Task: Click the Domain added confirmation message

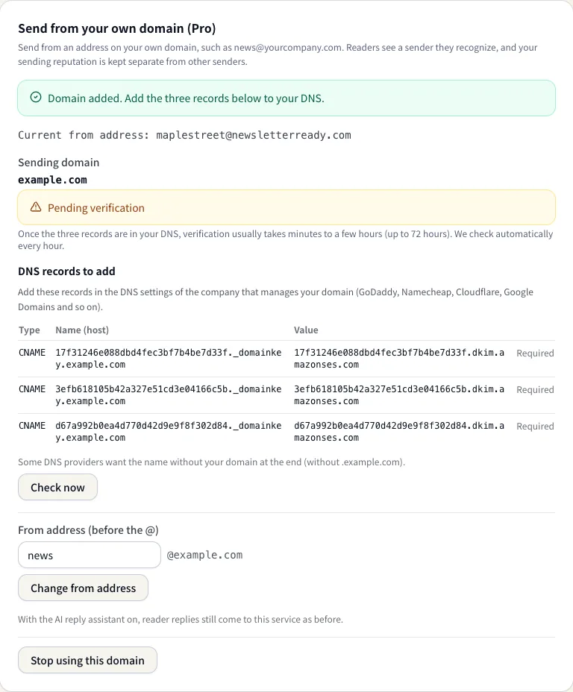Action: (186, 98)
